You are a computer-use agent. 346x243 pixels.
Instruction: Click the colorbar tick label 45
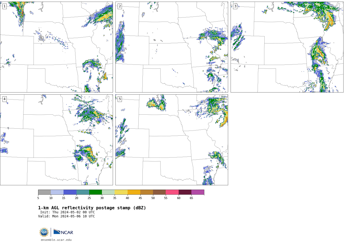coord(140,198)
